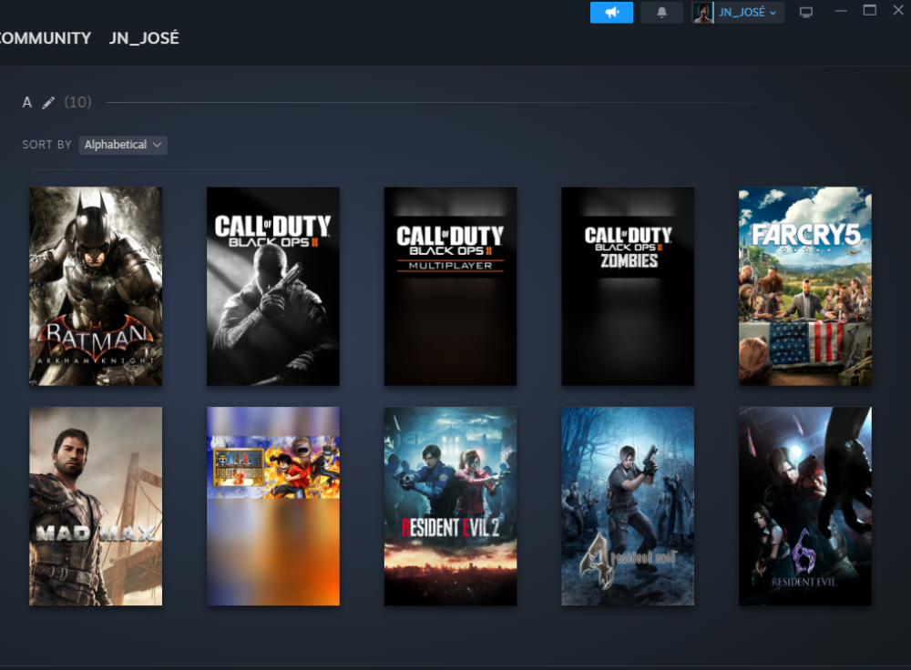
Task: Open the One Piece Pirate Warriors tile
Action: pyautogui.click(x=273, y=506)
